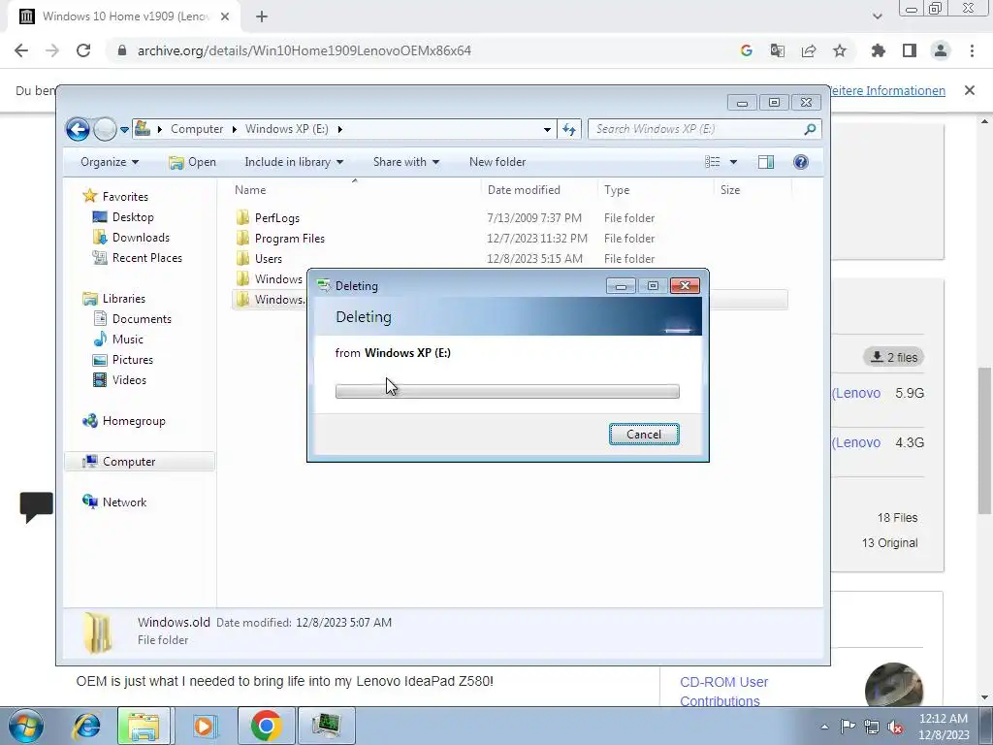Select Computer in navigation pane
Image resolution: width=993 pixels, height=745 pixels.
tap(140, 461)
